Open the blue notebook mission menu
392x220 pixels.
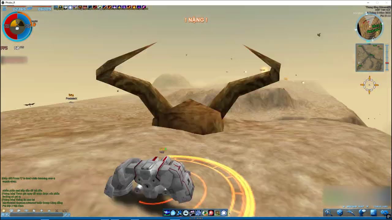[x=373, y=212]
